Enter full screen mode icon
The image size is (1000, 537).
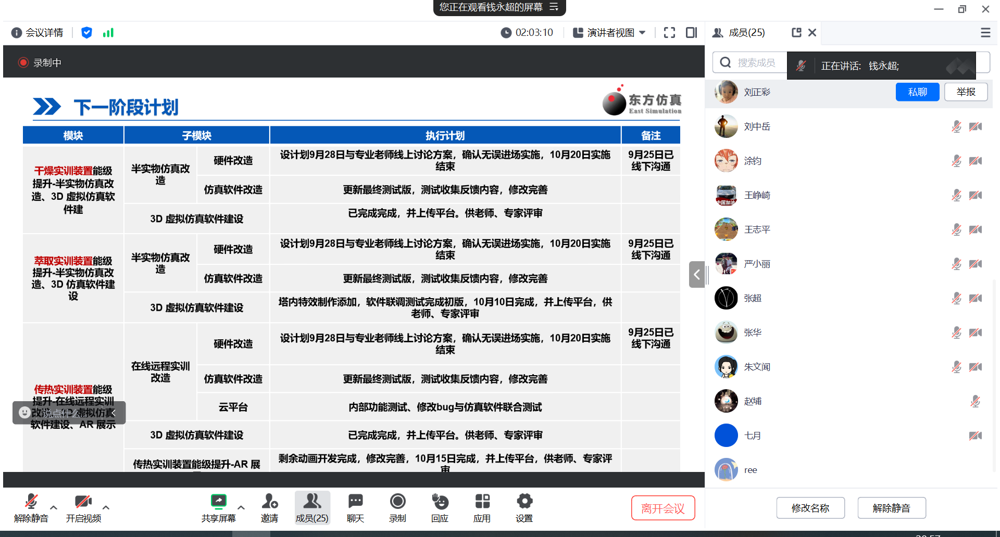click(669, 33)
